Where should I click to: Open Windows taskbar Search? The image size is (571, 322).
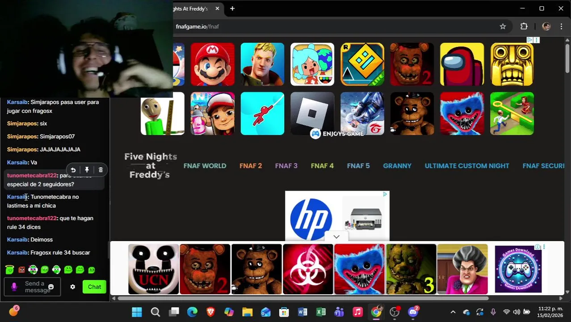[x=155, y=312]
